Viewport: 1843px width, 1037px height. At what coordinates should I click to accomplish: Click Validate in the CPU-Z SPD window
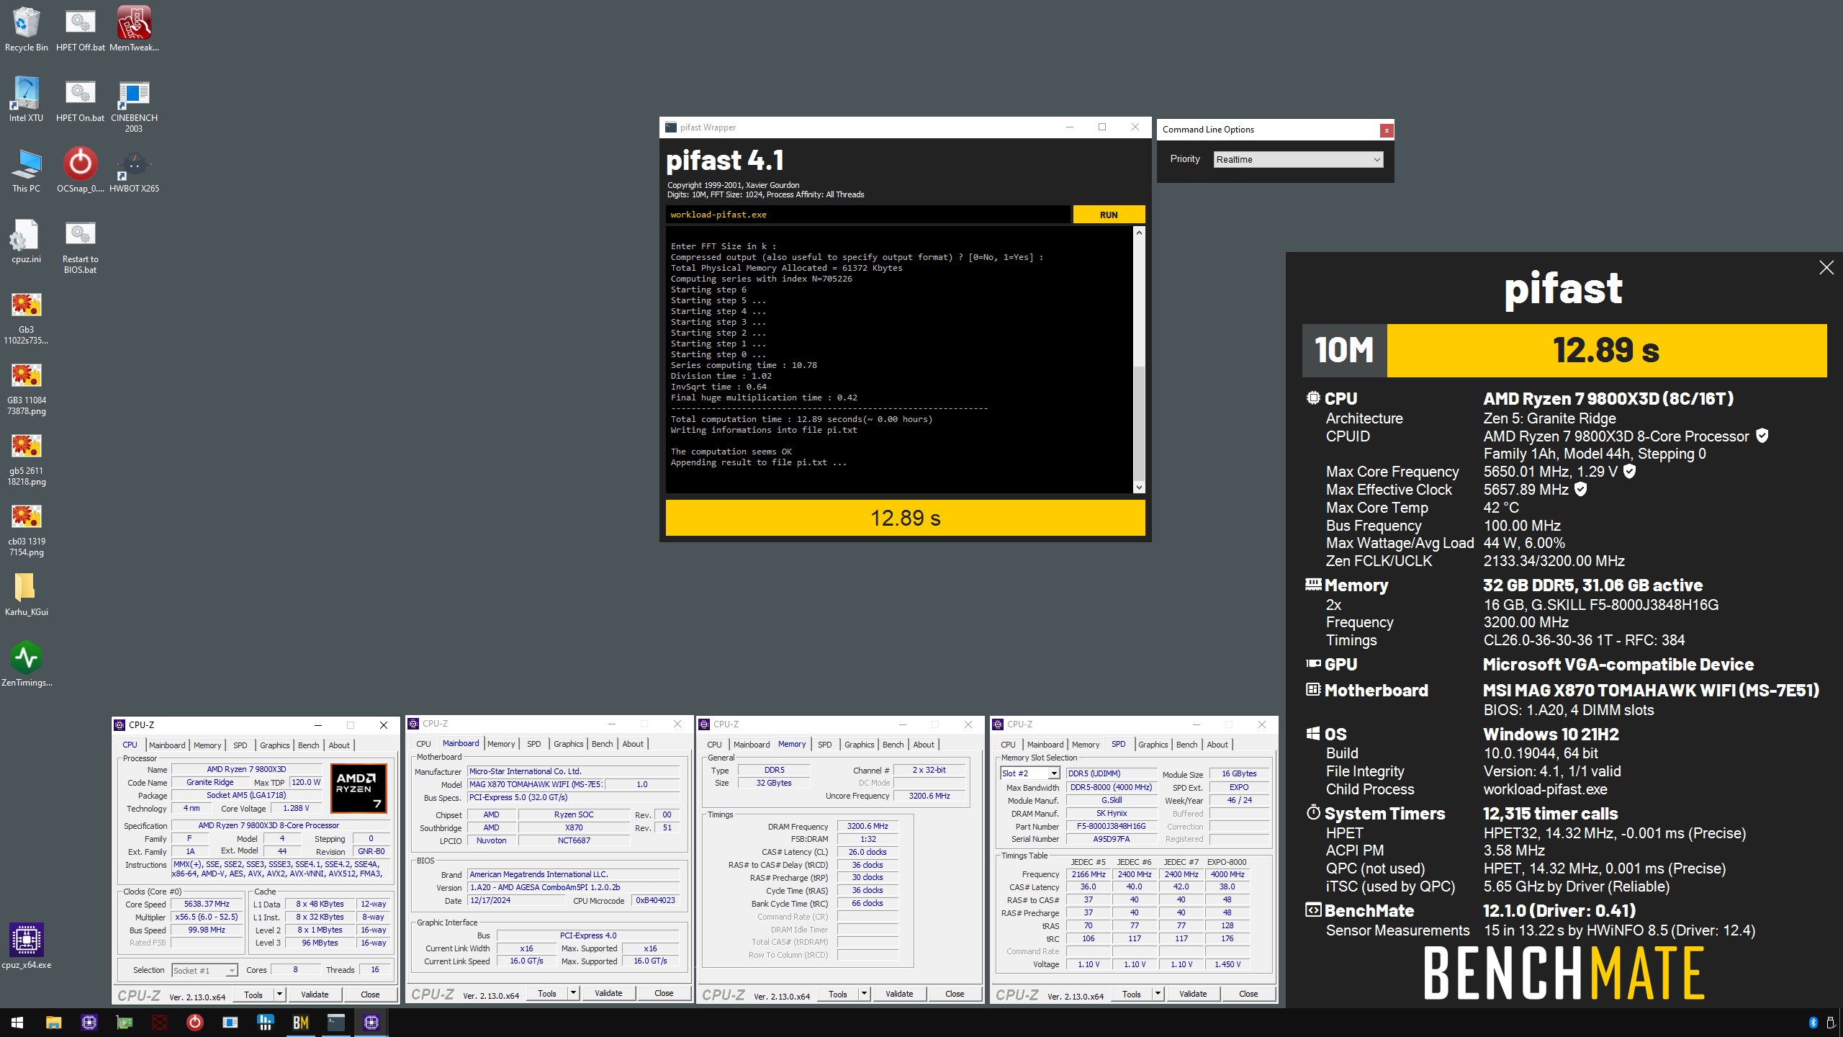(1193, 995)
